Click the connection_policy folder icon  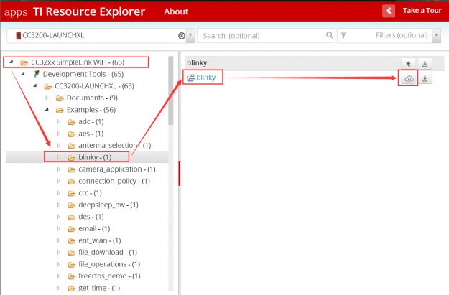[72, 182]
